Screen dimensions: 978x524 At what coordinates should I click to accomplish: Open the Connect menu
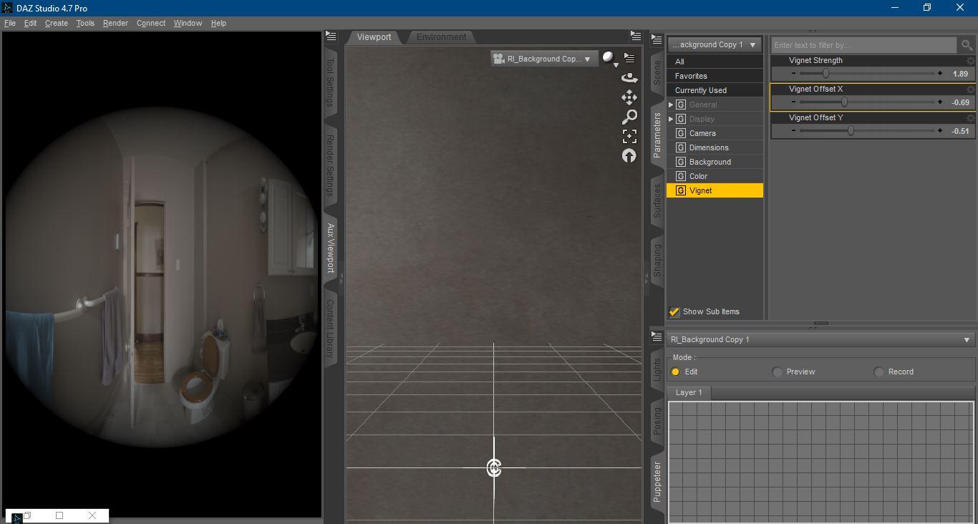click(151, 23)
